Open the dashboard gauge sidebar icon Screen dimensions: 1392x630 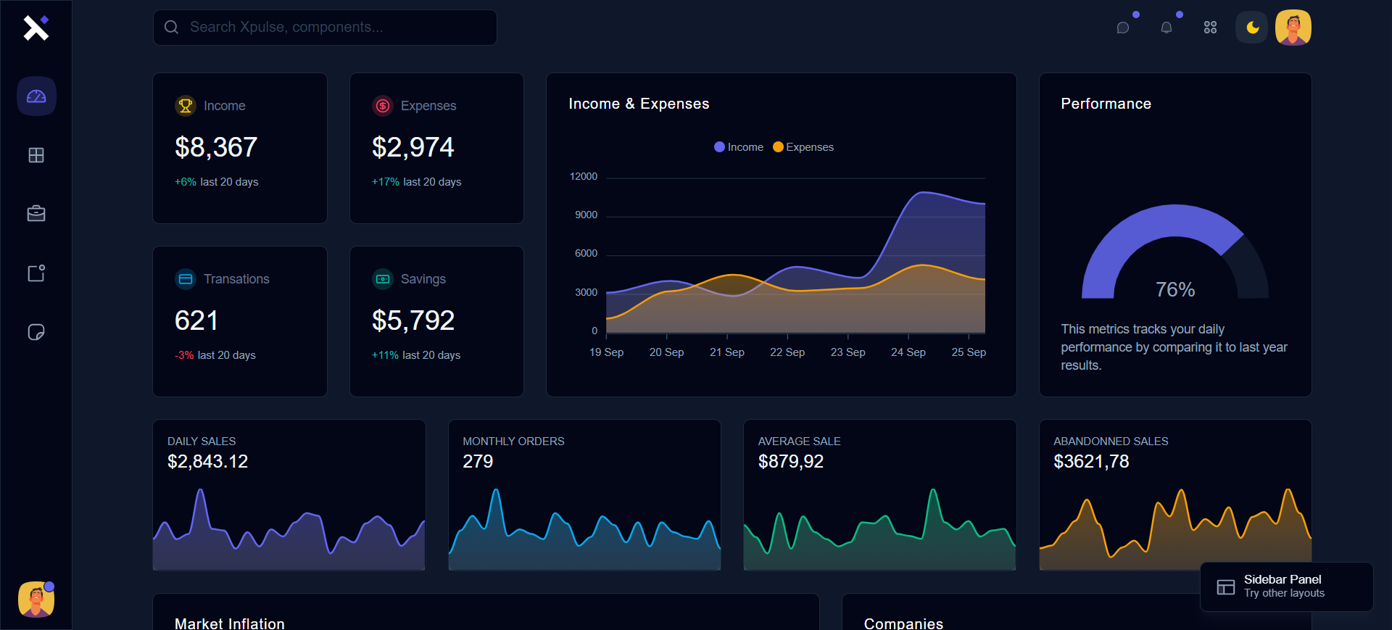tap(36, 96)
